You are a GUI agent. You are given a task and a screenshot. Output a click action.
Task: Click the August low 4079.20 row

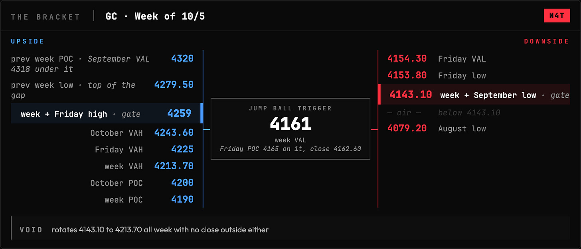(437, 128)
